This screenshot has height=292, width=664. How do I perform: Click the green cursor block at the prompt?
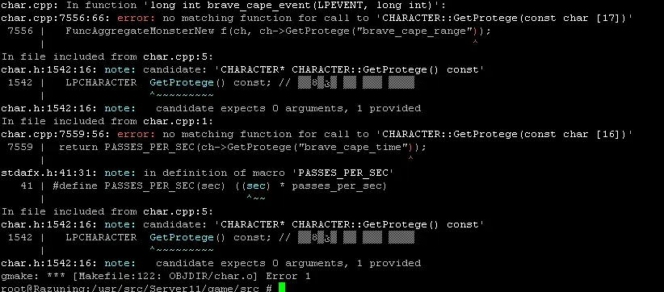(282, 288)
